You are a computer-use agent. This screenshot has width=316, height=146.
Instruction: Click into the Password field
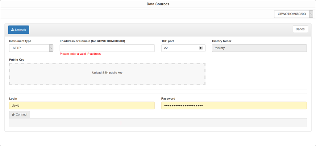[234, 105]
